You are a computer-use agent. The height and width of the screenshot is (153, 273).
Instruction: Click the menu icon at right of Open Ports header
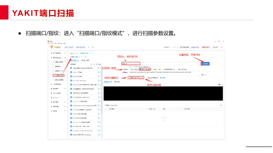(221, 105)
